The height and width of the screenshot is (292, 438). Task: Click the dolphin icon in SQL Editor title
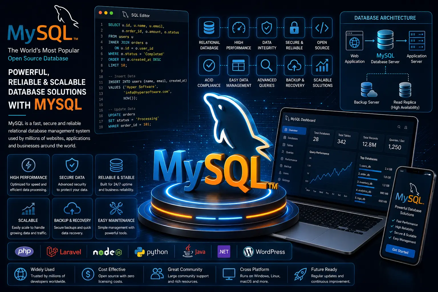click(125, 15)
